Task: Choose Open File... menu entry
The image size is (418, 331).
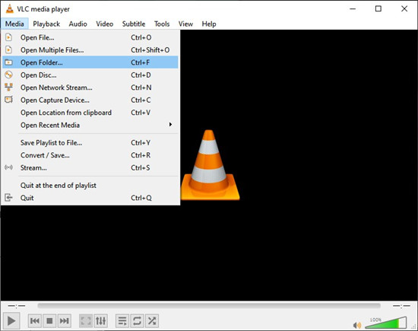Action: tap(90, 37)
